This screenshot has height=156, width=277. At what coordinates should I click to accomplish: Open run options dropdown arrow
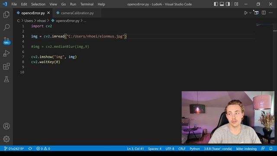(250, 13)
